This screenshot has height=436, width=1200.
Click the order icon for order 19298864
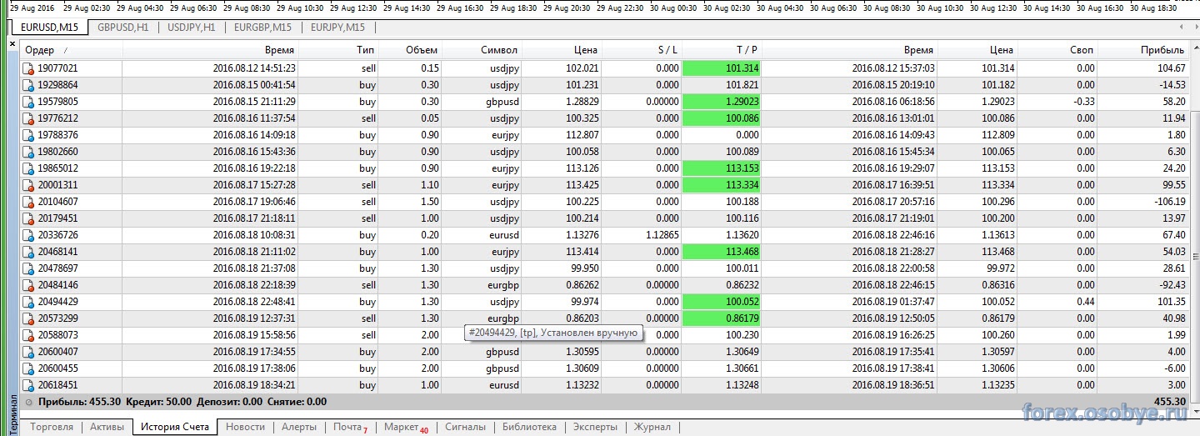pyautogui.click(x=28, y=85)
